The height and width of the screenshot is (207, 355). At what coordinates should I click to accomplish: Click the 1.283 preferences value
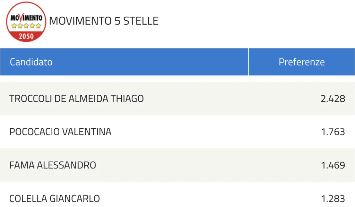coord(333,199)
